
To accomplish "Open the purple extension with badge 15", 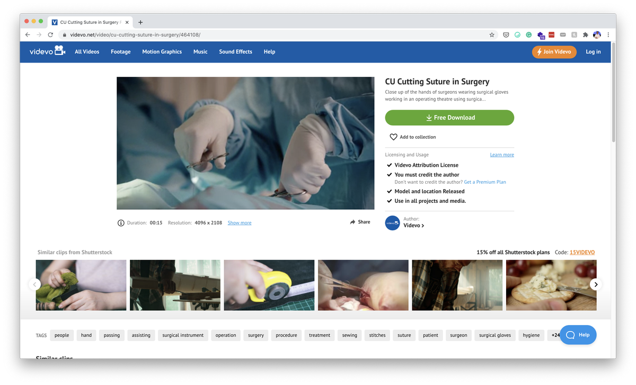I will click(541, 35).
